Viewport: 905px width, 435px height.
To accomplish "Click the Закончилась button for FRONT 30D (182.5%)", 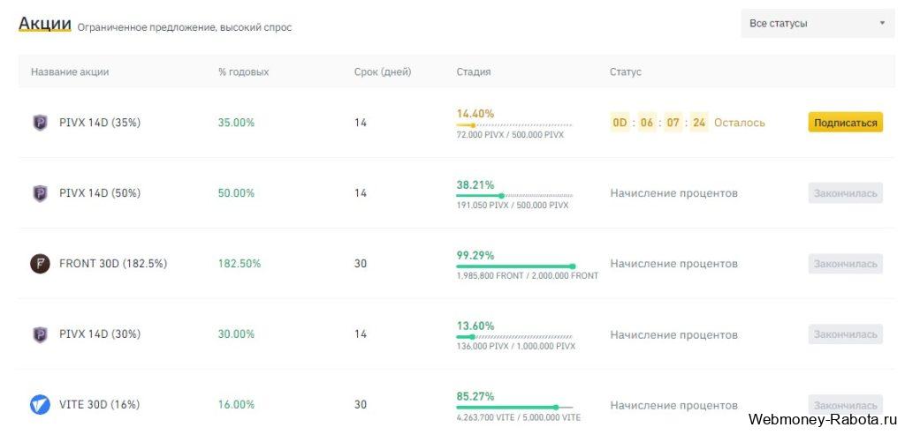I will point(845,264).
